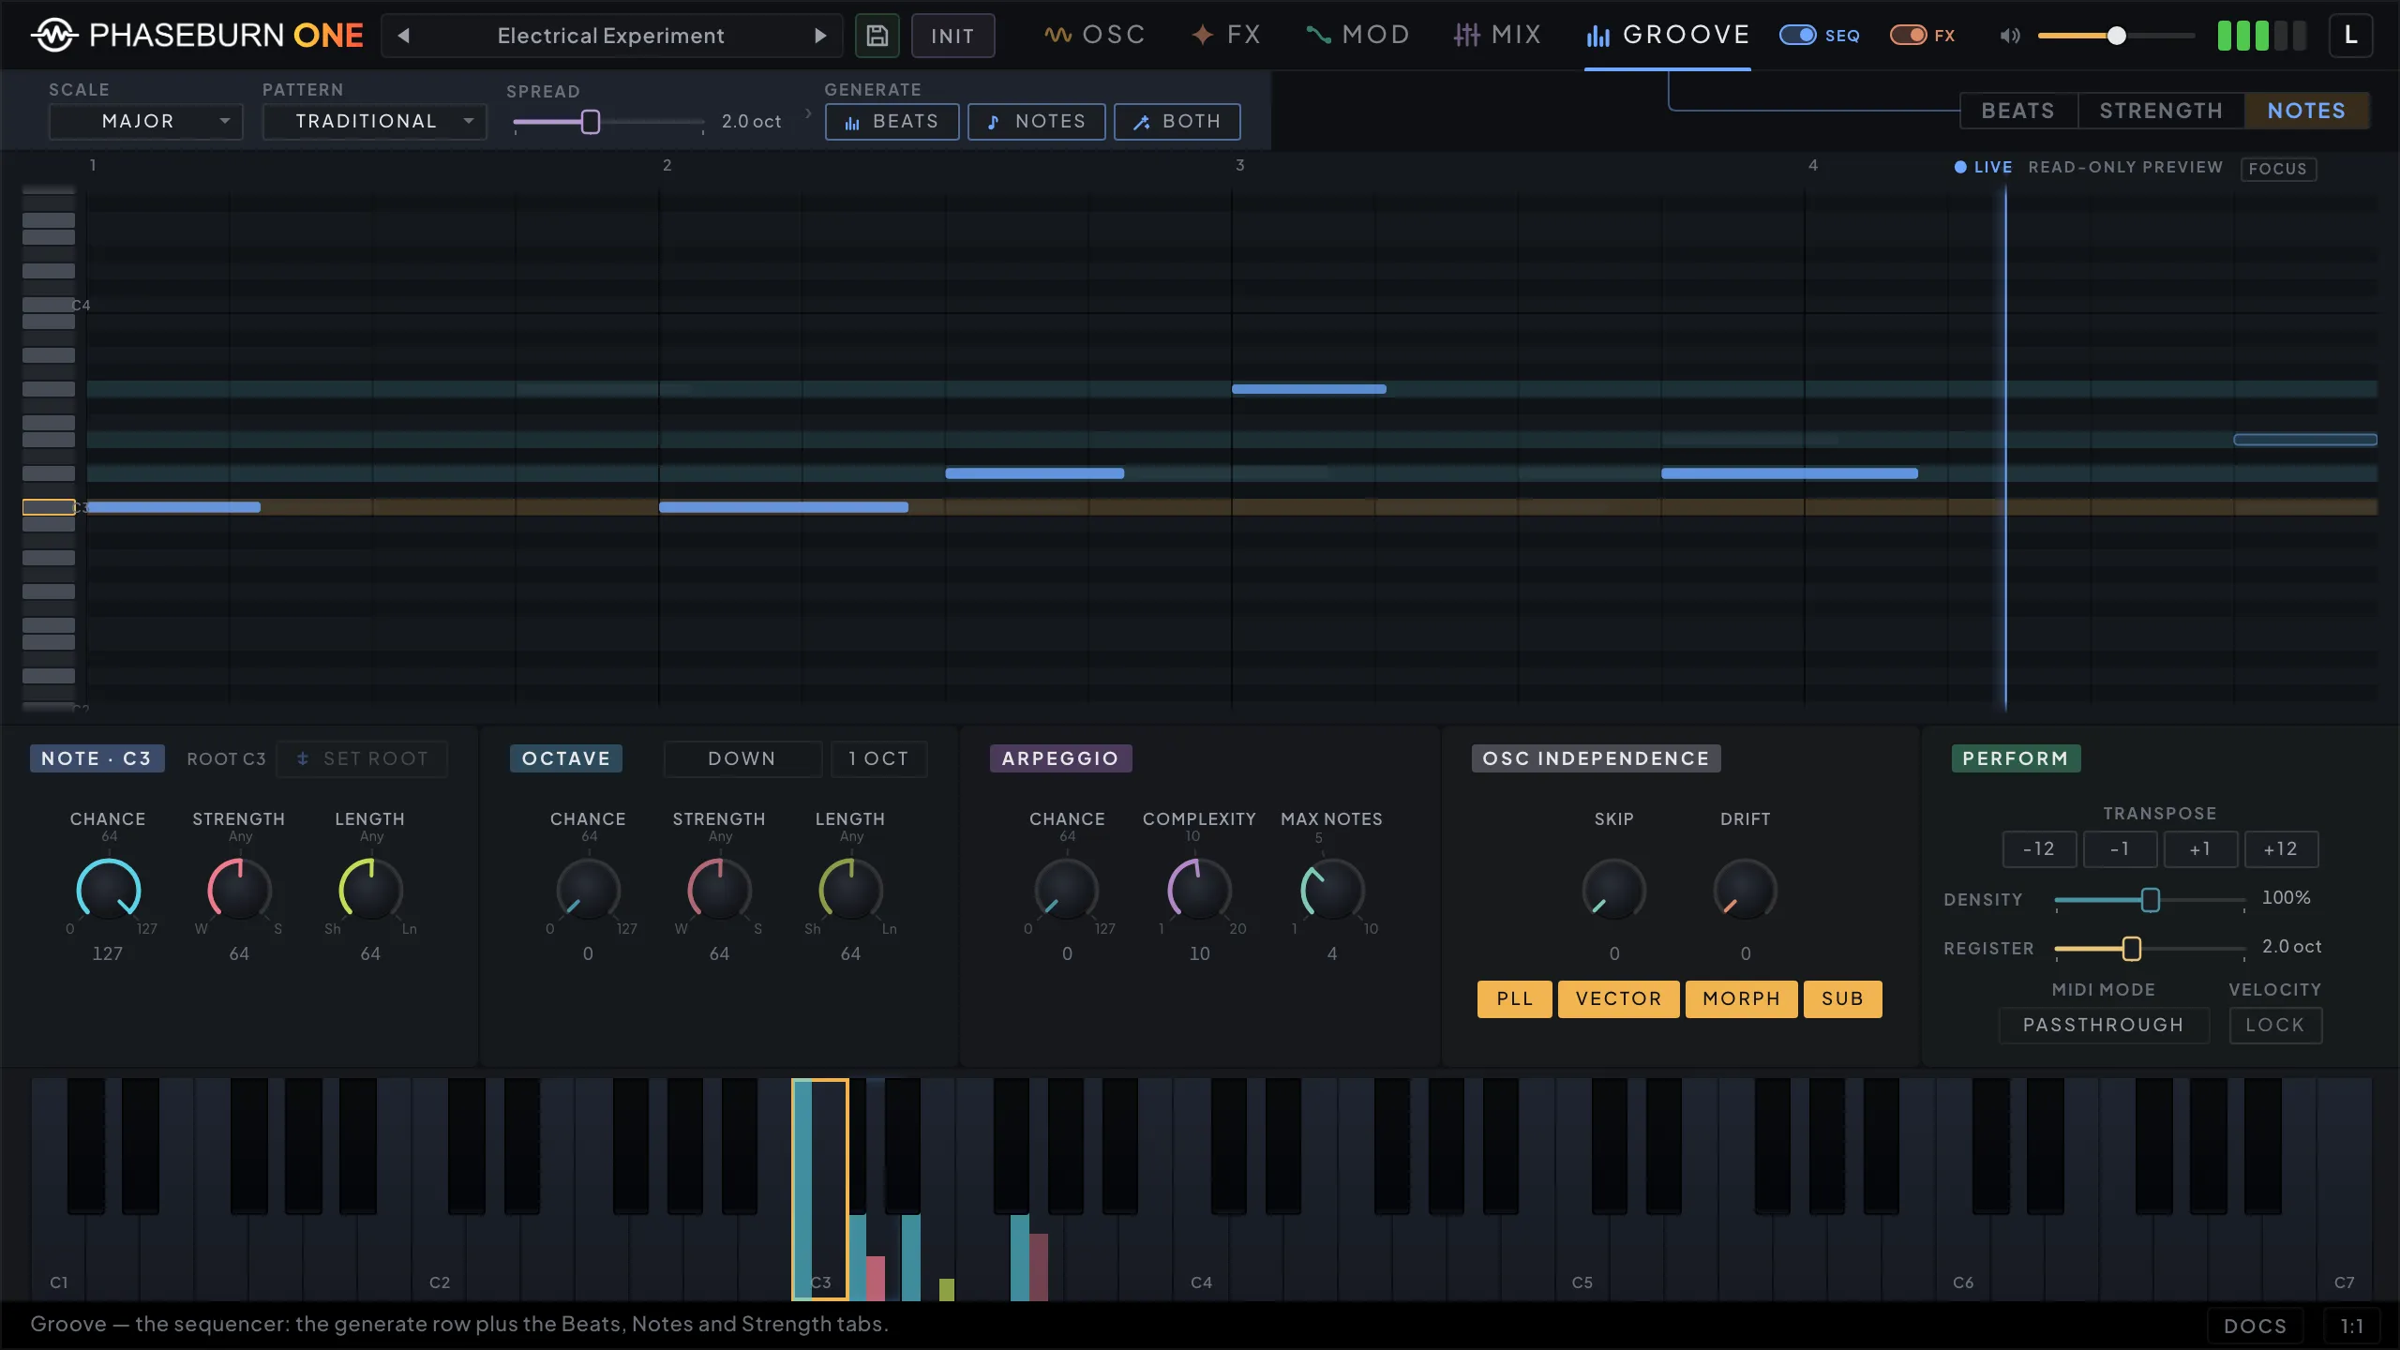Image resolution: width=2400 pixels, height=1350 pixels.
Task: Select the highlighted C3 piano key
Action: click(820, 1189)
